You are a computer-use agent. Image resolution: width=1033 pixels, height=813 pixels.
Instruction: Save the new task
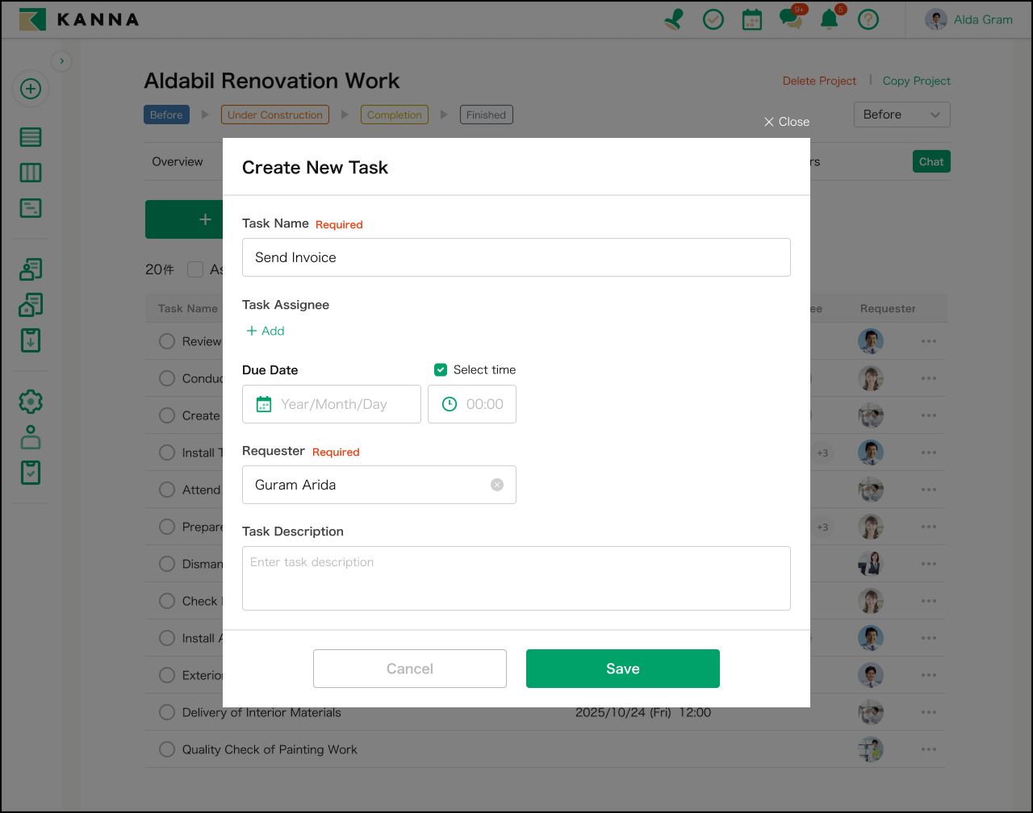(x=622, y=669)
